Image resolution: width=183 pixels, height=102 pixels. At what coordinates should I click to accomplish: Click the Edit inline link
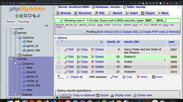tap(105, 32)
